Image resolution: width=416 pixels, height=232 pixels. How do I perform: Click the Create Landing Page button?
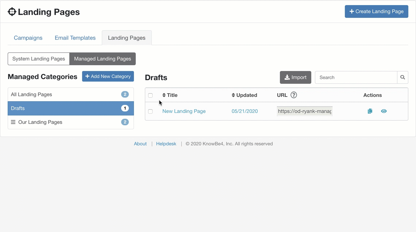point(376,11)
